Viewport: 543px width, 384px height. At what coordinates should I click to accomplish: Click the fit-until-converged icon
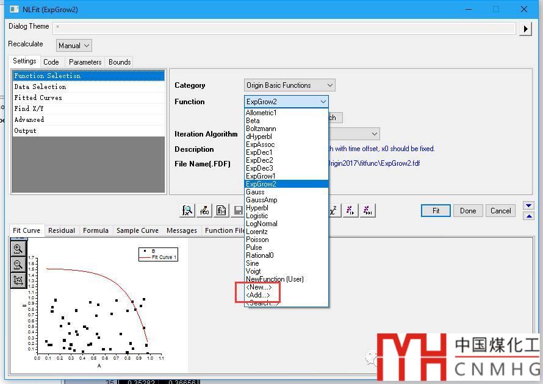click(x=367, y=210)
